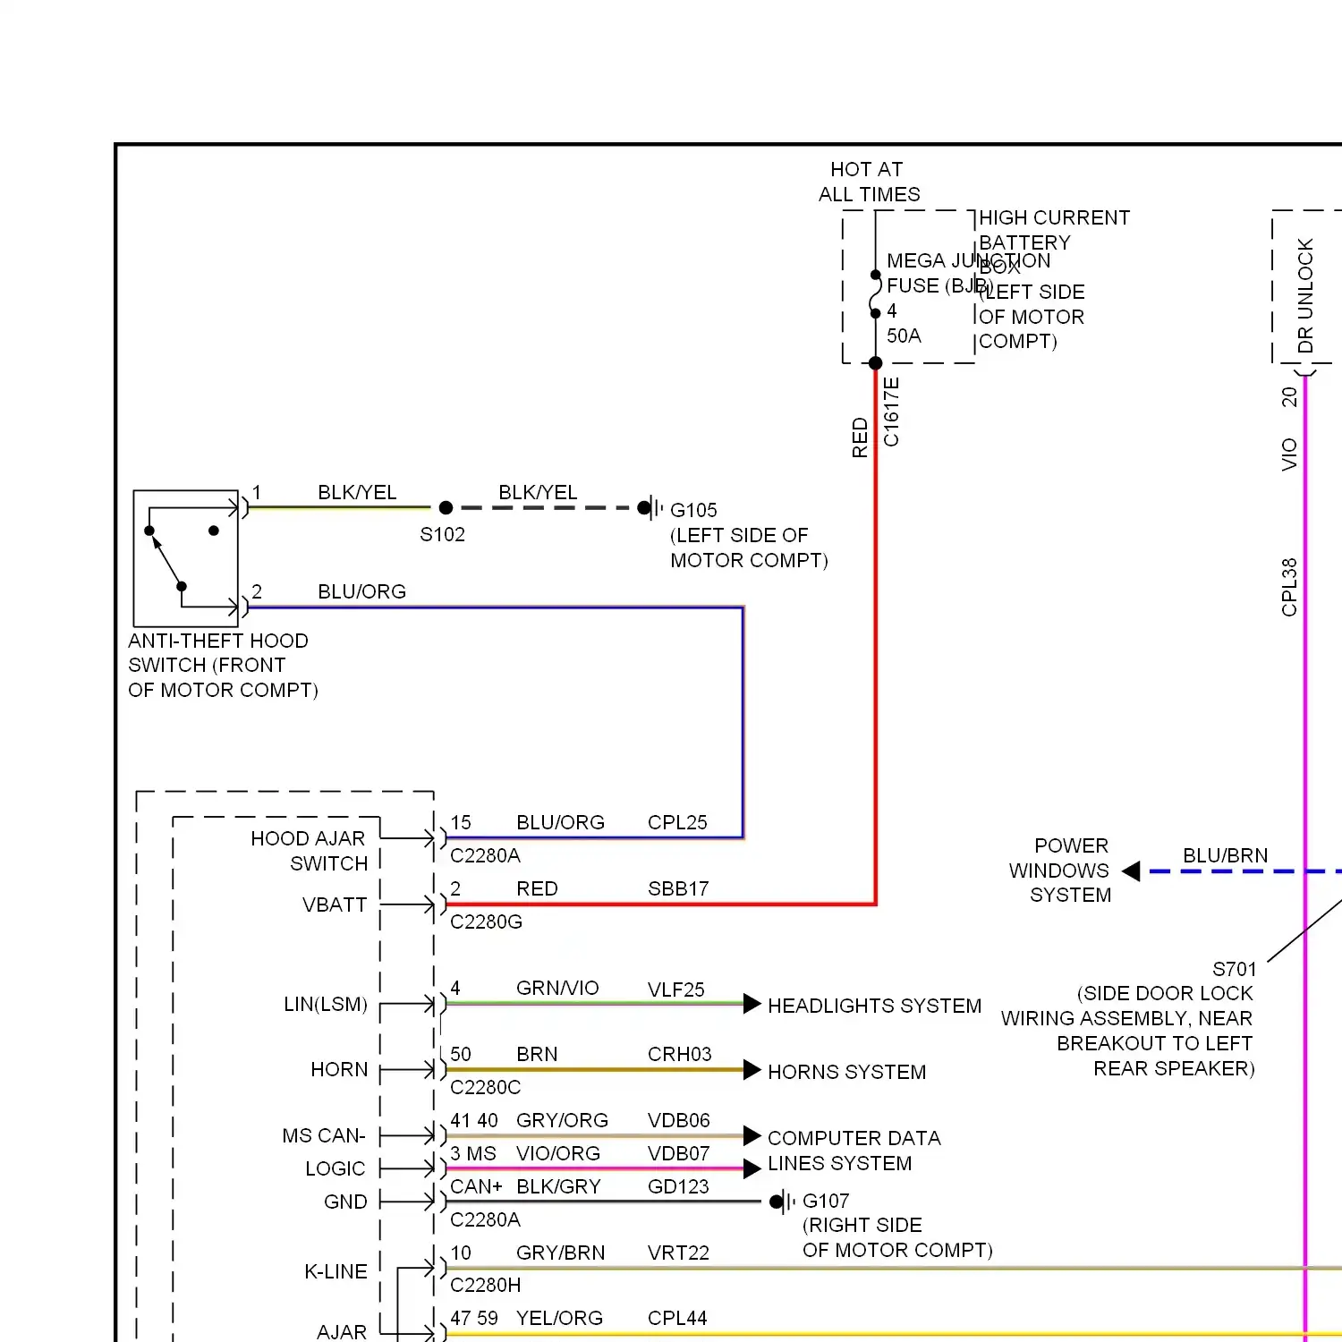Viewport: 1342px width, 1342px height.
Task: Click the fuse symbol in junction box
Action: pos(875,294)
